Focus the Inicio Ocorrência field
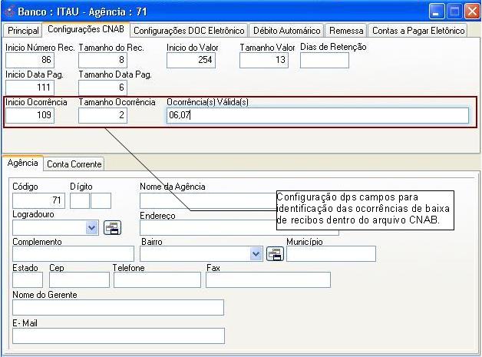The height and width of the screenshot is (357, 482). click(x=29, y=115)
